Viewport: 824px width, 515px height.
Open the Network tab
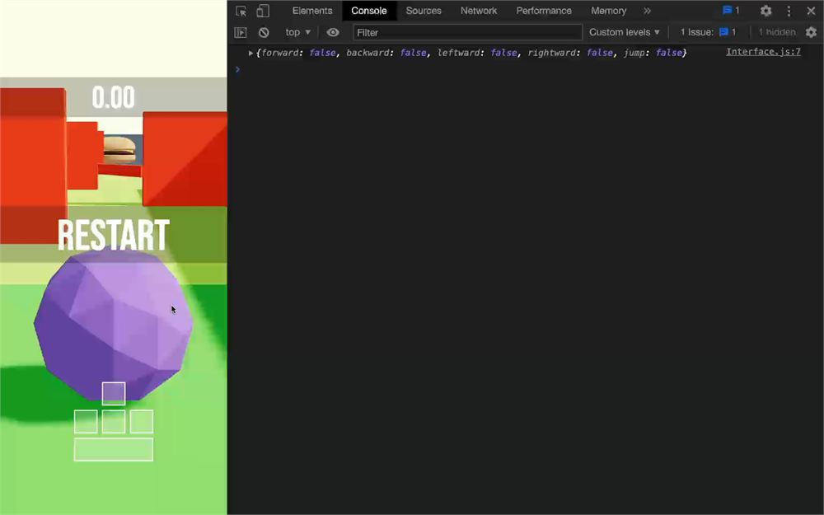[x=479, y=11]
